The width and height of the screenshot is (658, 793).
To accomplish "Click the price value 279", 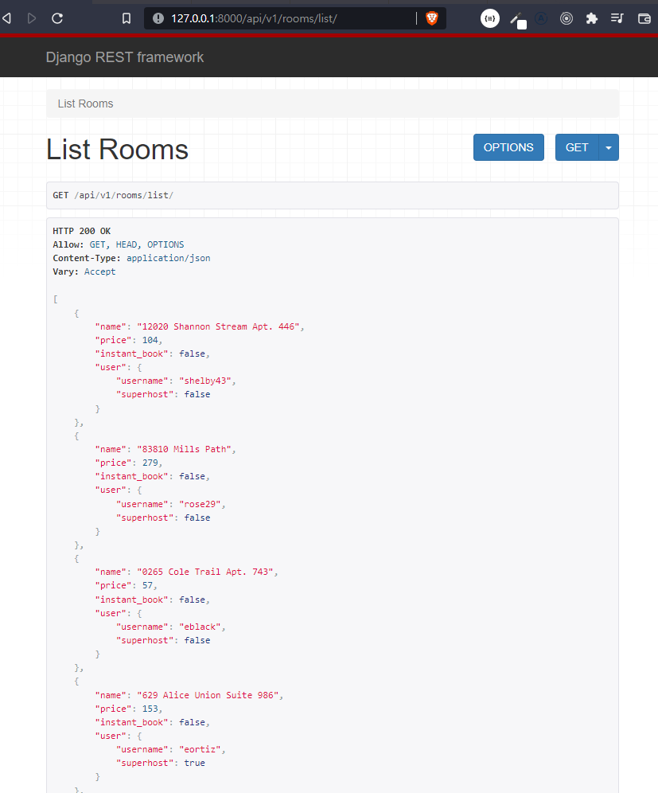I will pyautogui.click(x=150, y=463).
